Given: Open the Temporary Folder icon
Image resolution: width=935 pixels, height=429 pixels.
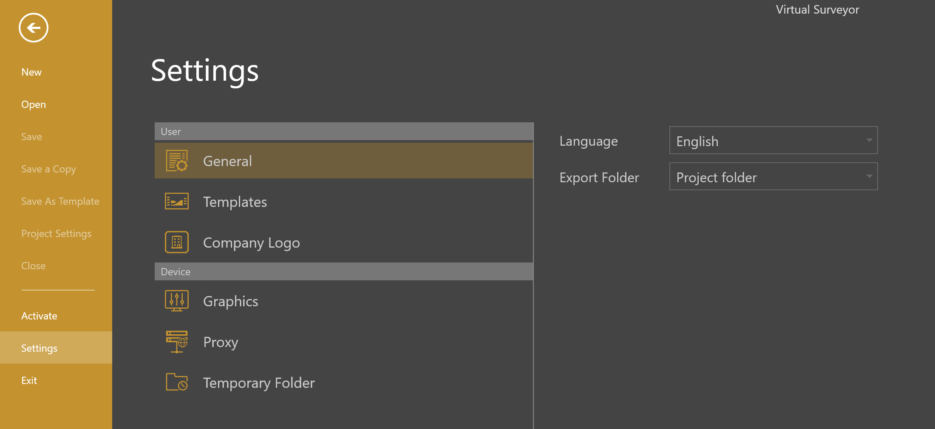Looking at the screenshot, I should [x=177, y=382].
